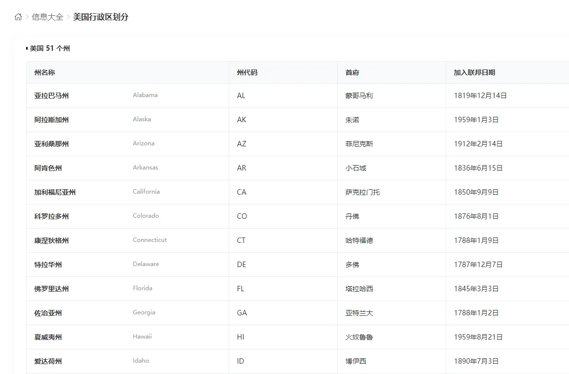Click the English name Alabama
The image size is (569, 374).
click(x=145, y=95)
